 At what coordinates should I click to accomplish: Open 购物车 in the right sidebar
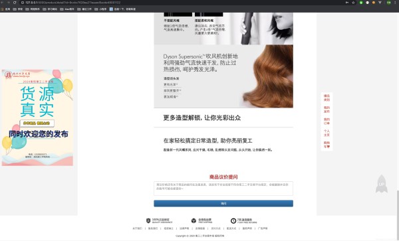pyautogui.click(x=327, y=145)
